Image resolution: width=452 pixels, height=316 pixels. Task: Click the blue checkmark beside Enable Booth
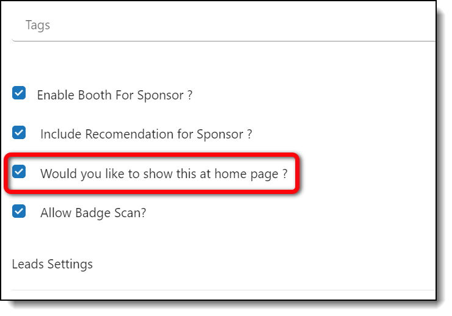(19, 93)
